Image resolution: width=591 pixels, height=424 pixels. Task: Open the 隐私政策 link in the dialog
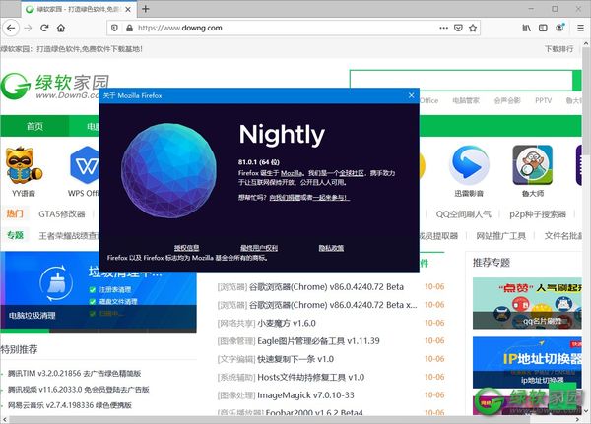pyautogui.click(x=332, y=247)
